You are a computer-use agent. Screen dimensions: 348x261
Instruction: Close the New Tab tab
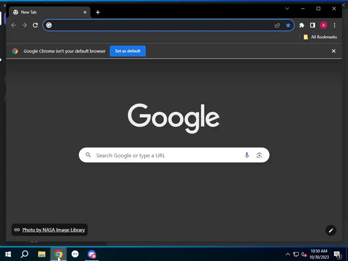coord(85,13)
